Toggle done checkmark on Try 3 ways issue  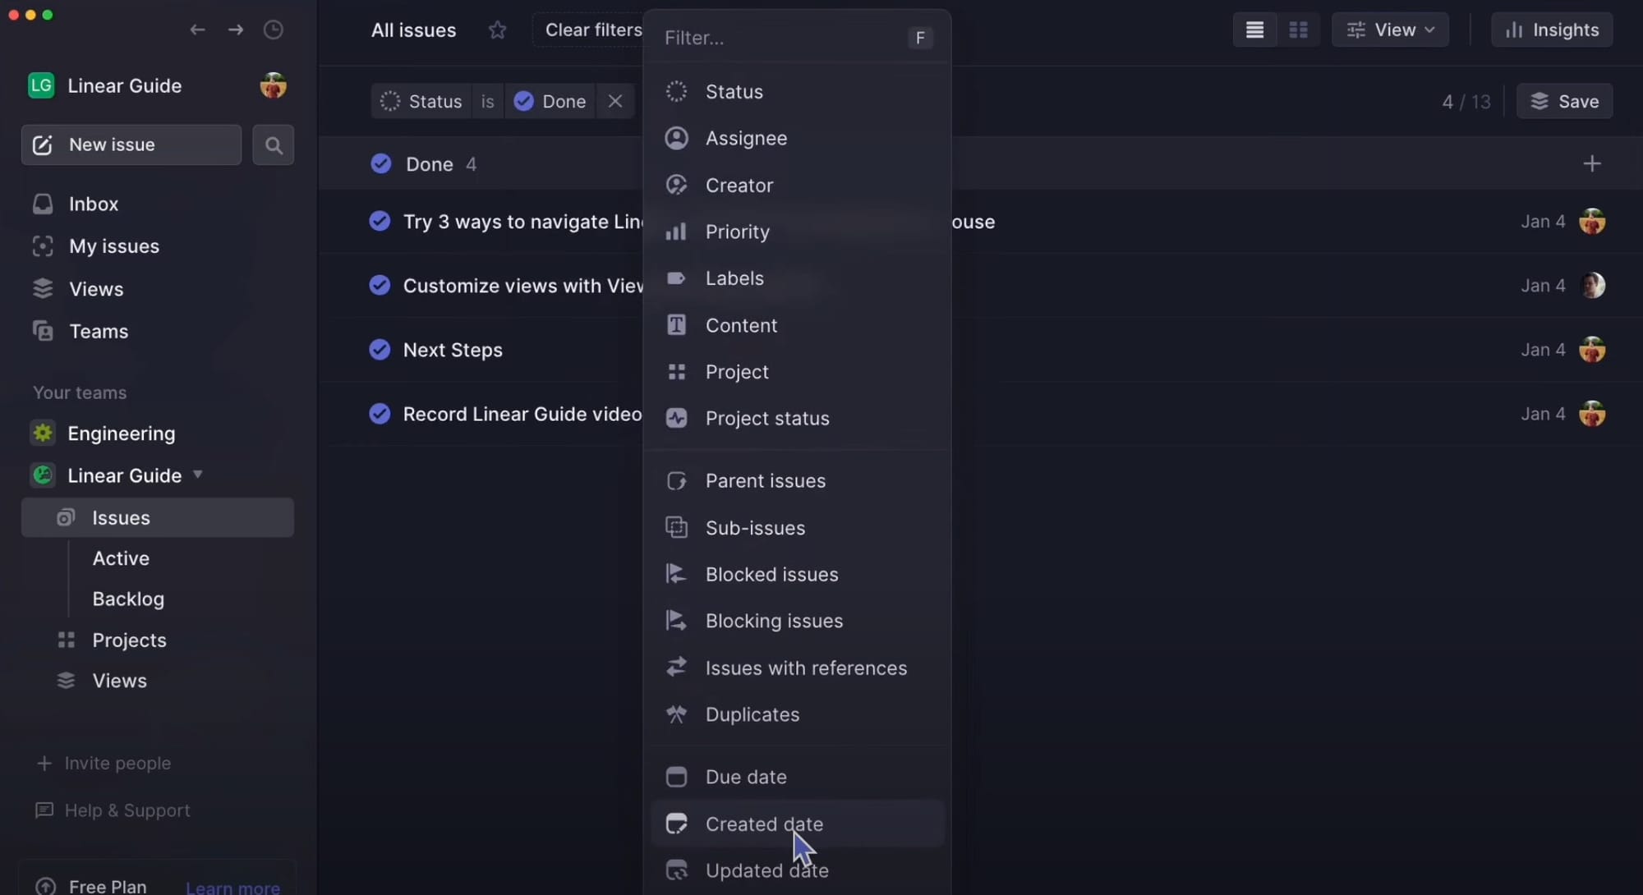point(380,222)
